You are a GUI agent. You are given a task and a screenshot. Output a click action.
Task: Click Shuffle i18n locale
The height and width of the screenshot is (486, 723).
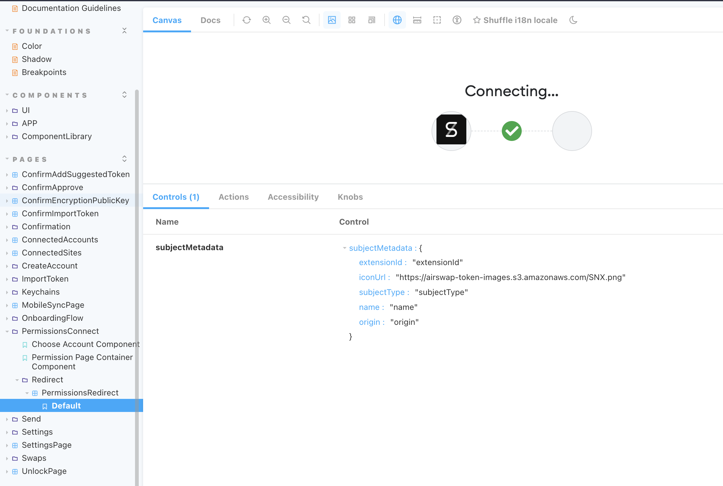[515, 20]
